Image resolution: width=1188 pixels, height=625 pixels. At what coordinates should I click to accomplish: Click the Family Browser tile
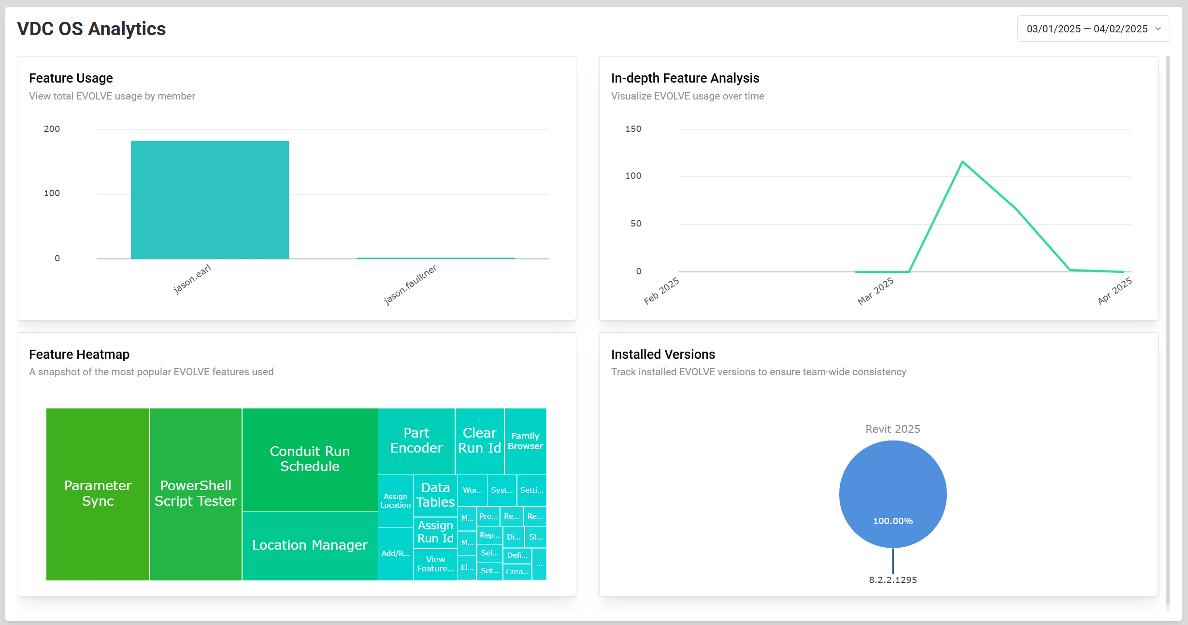coord(525,440)
